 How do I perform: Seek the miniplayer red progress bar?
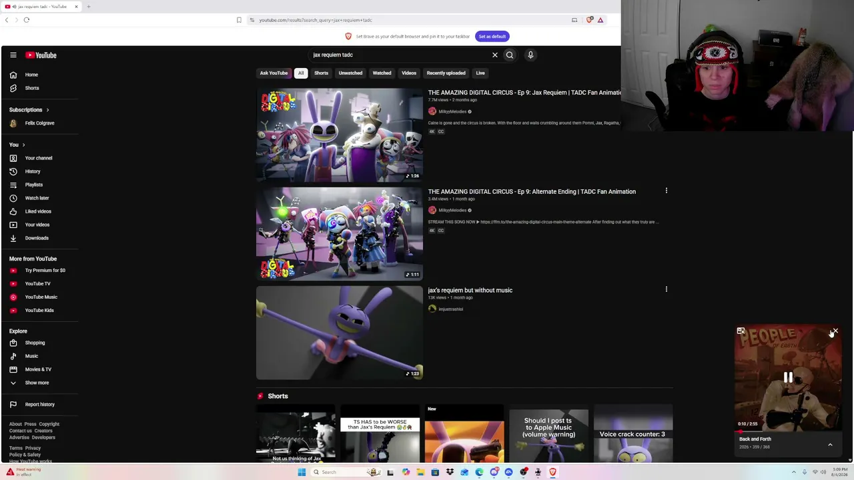tap(788, 431)
